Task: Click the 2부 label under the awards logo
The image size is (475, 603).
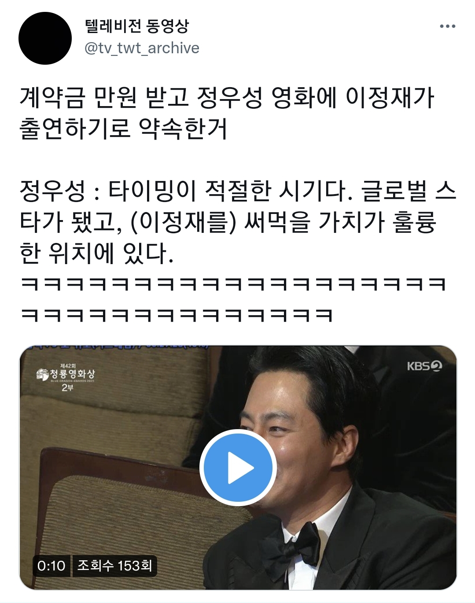Action: [x=67, y=388]
